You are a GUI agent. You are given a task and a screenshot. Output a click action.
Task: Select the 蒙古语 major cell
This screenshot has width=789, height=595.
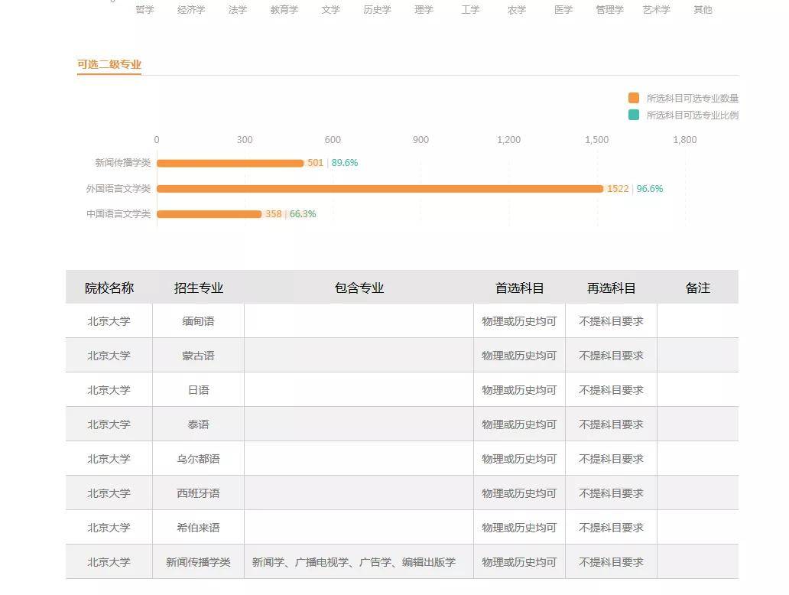[x=198, y=356]
